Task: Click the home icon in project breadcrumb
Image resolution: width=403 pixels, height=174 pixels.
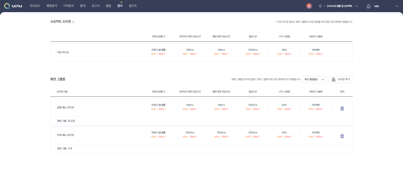Action: click(x=320, y=6)
